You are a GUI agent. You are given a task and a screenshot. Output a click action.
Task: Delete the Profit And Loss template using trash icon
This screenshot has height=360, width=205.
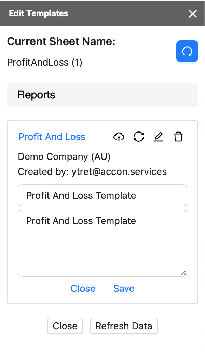tap(178, 137)
